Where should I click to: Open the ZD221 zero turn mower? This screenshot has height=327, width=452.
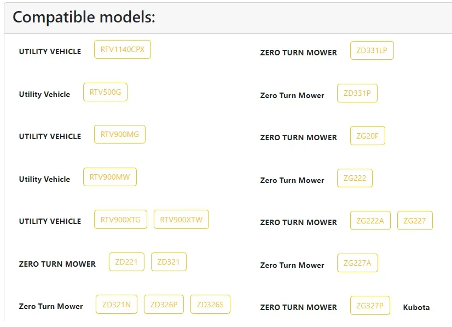(x=126, y=262)
